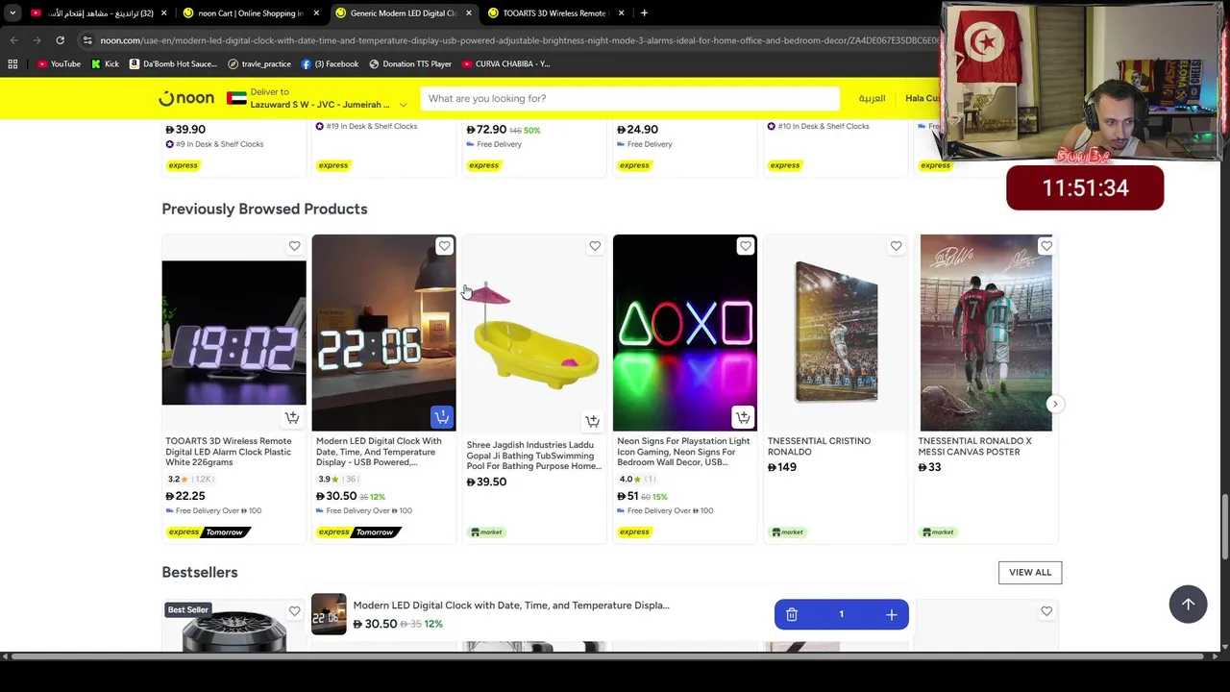Open yellow bathtub product image
Screen dimensions: 1230x692
(534, 333)
